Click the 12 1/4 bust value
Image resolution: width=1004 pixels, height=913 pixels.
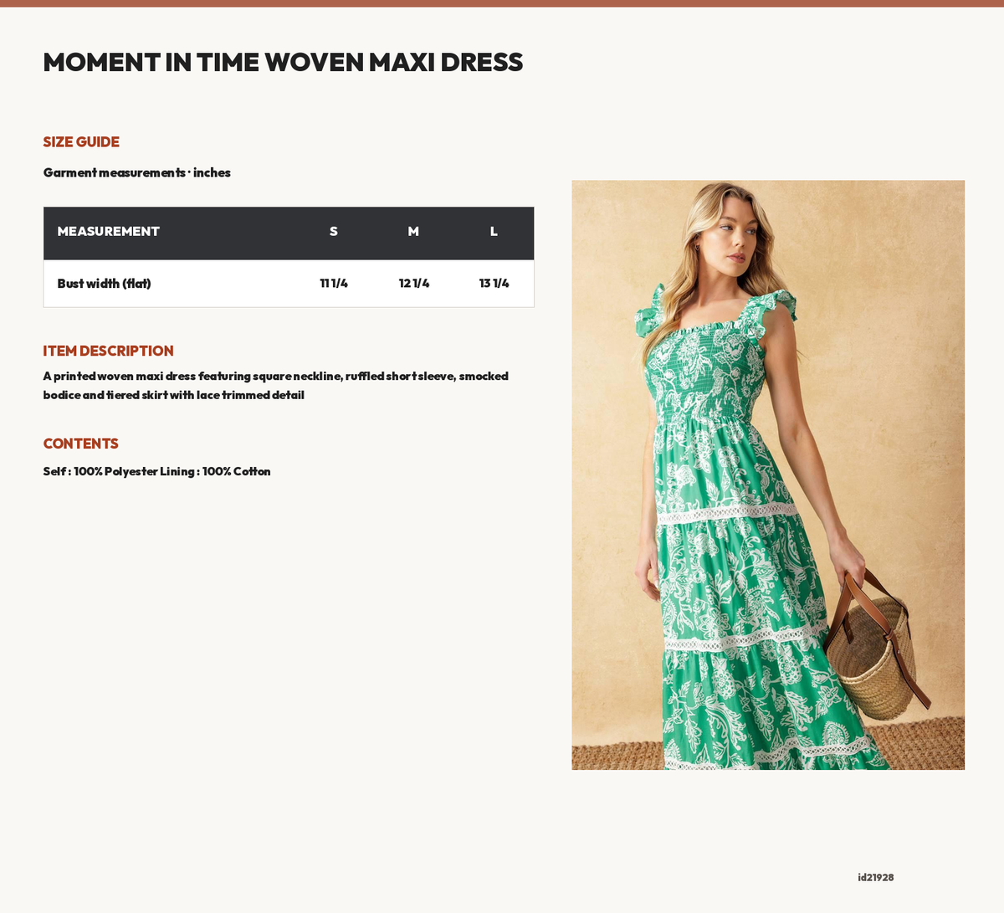coord(414,284)
